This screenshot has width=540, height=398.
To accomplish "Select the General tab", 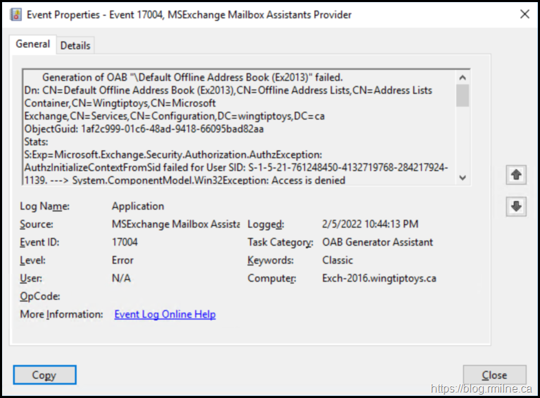I will point(33,44).
